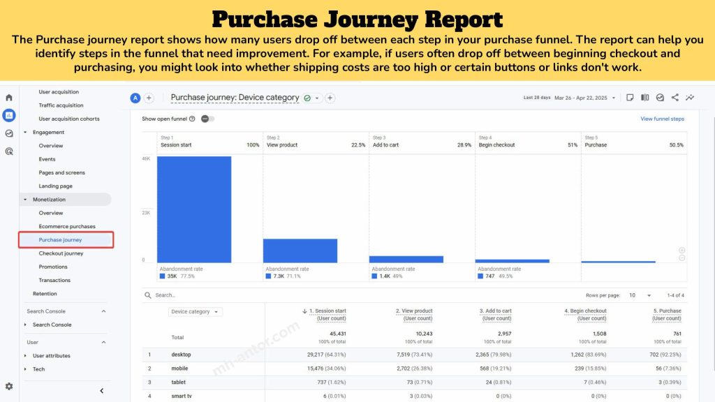Screen dimensions: 715x402
Task: Open Transactions report
Action: [x=54, y=281]
